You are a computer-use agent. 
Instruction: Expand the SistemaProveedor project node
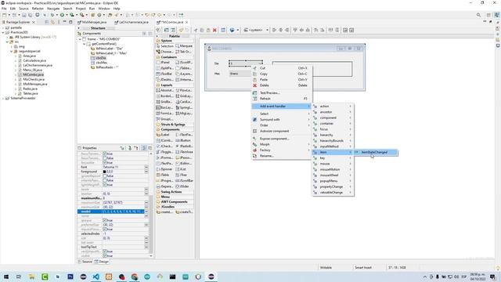pos(3,99)
